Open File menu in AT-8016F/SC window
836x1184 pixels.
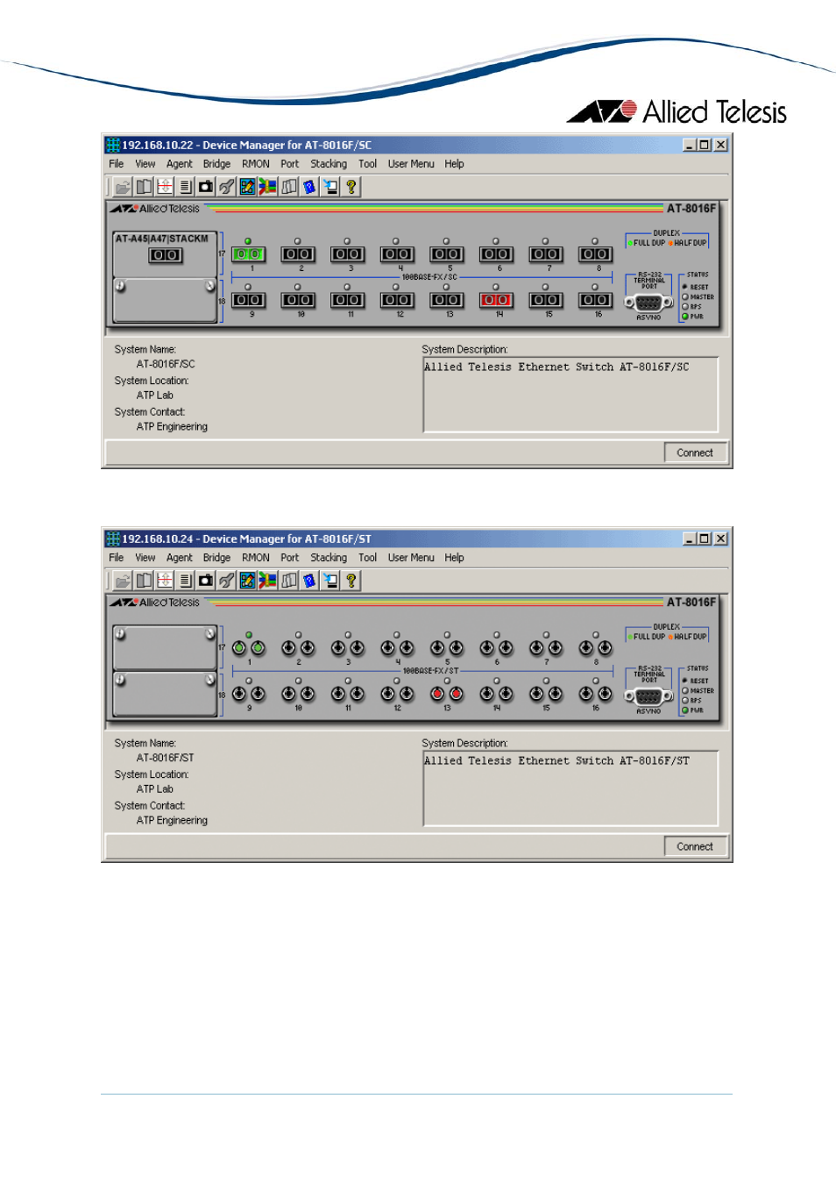[117, 164]
